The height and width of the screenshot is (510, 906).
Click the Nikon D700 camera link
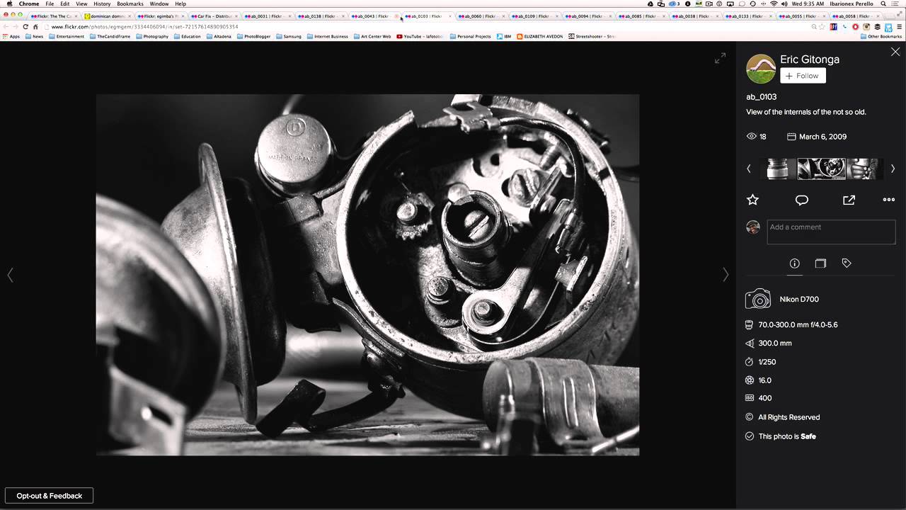pyautogui.click(x=799, y=299)
